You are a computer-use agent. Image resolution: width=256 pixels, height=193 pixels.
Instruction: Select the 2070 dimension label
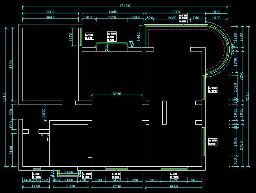click(x=111, y=18)
